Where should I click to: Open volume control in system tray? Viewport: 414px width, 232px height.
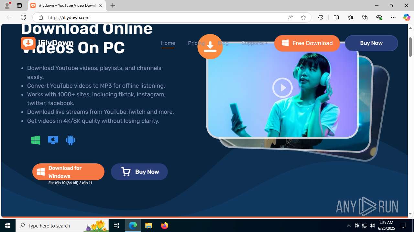point(372,226)
